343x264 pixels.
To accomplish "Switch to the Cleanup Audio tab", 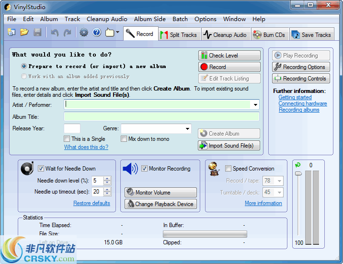I will tap(226, 35).
